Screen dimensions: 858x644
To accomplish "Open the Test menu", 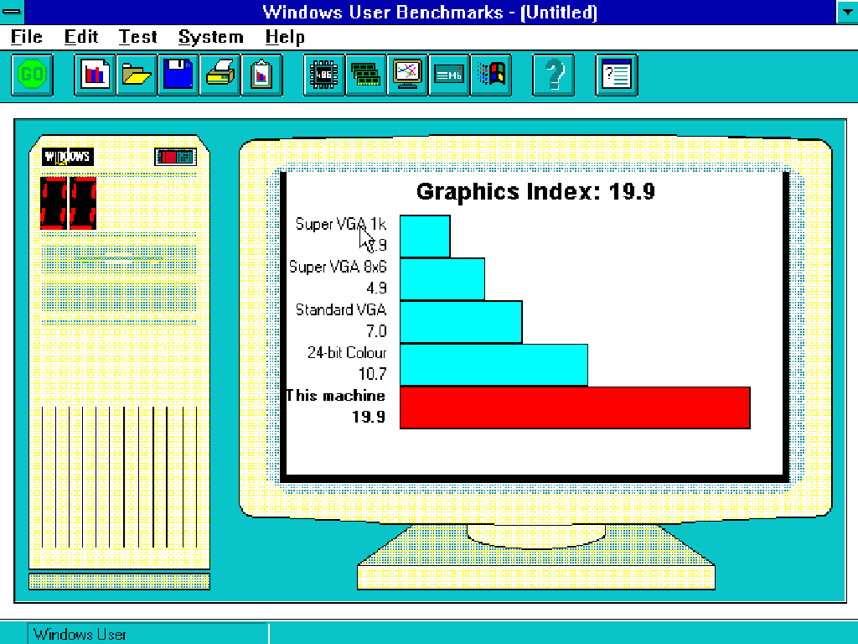I will point(138,37).
